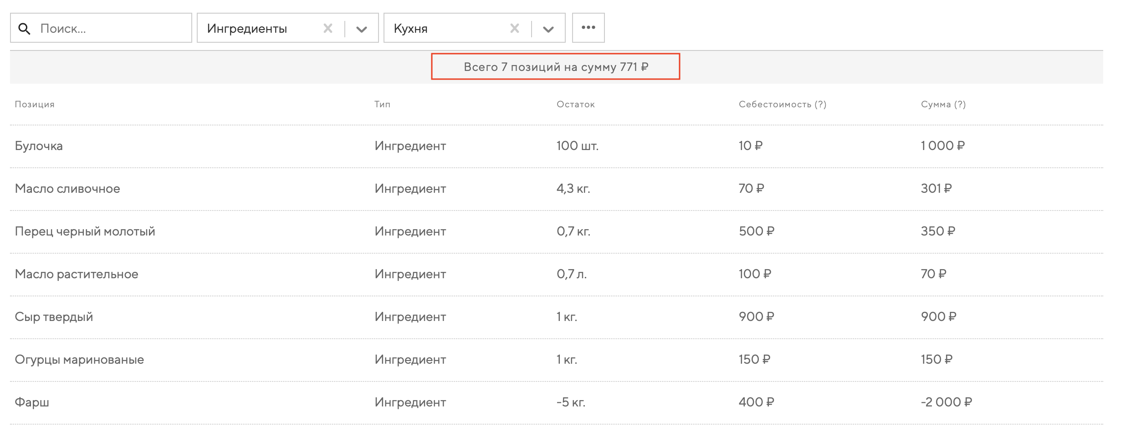Sort by the Тип column header
The image size is (1136, 441).
pyautogui.click(x=382, y=105)
